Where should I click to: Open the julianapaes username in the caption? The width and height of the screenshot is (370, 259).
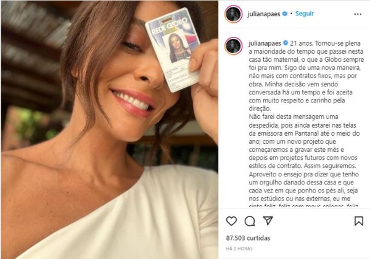[x=265, y=43]
